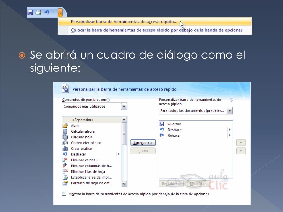Select the Calcular ahora calculator icon

[65, 131]
